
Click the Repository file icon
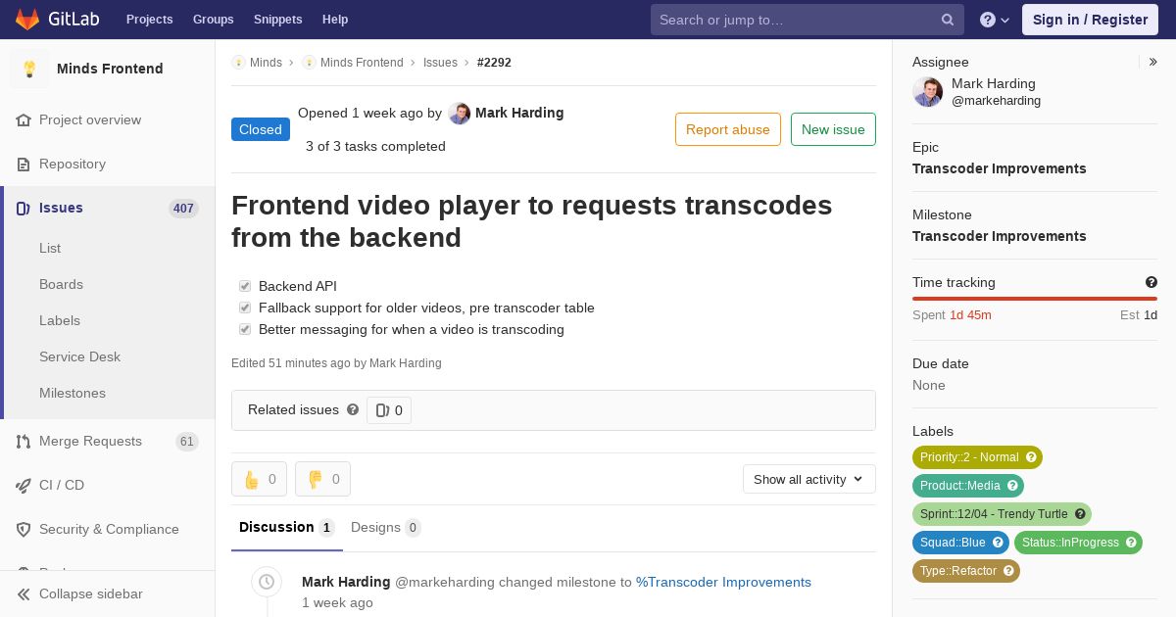(24, 165)
